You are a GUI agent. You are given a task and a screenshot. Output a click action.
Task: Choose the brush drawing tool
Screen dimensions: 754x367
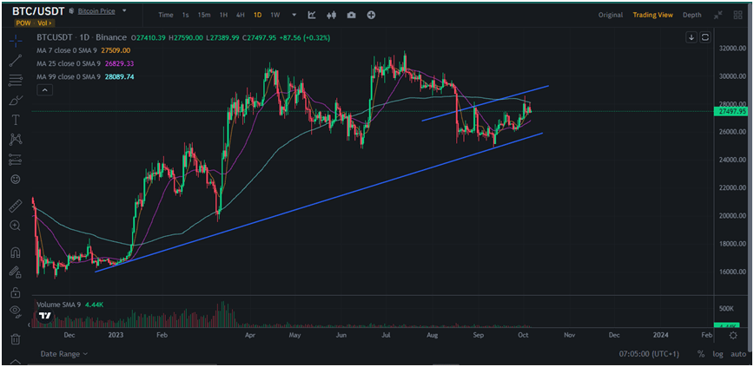(x=15, y=100)
